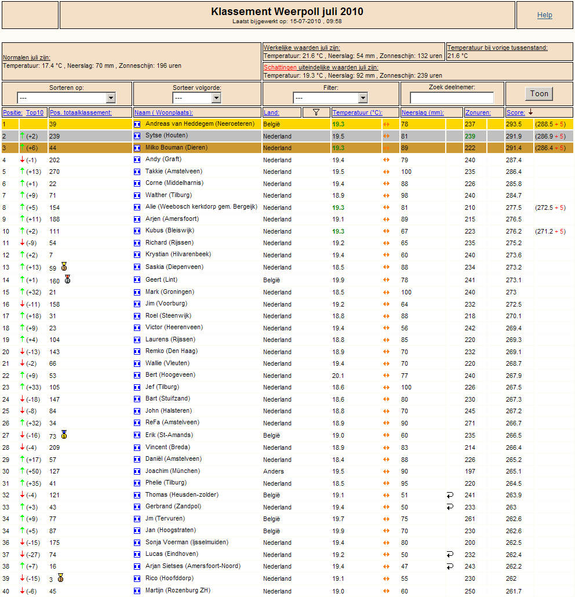
Task: Click the medal icon next to Erik (St-Amands)
Action: click(x=64, y=435)
